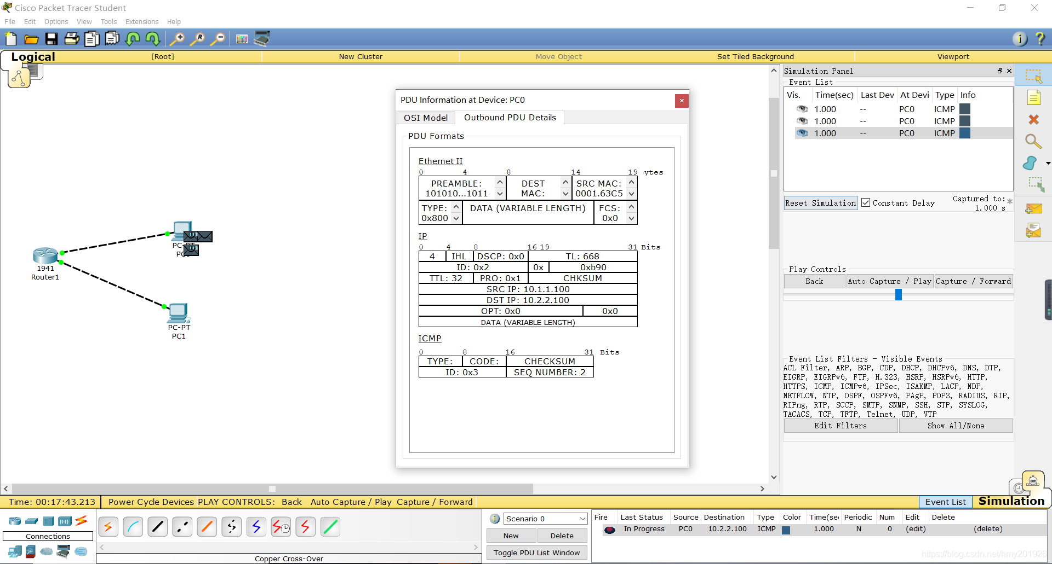Open Routers device category
The width and height of the screenshot is (1052, 564).
[x=15, y=521]
